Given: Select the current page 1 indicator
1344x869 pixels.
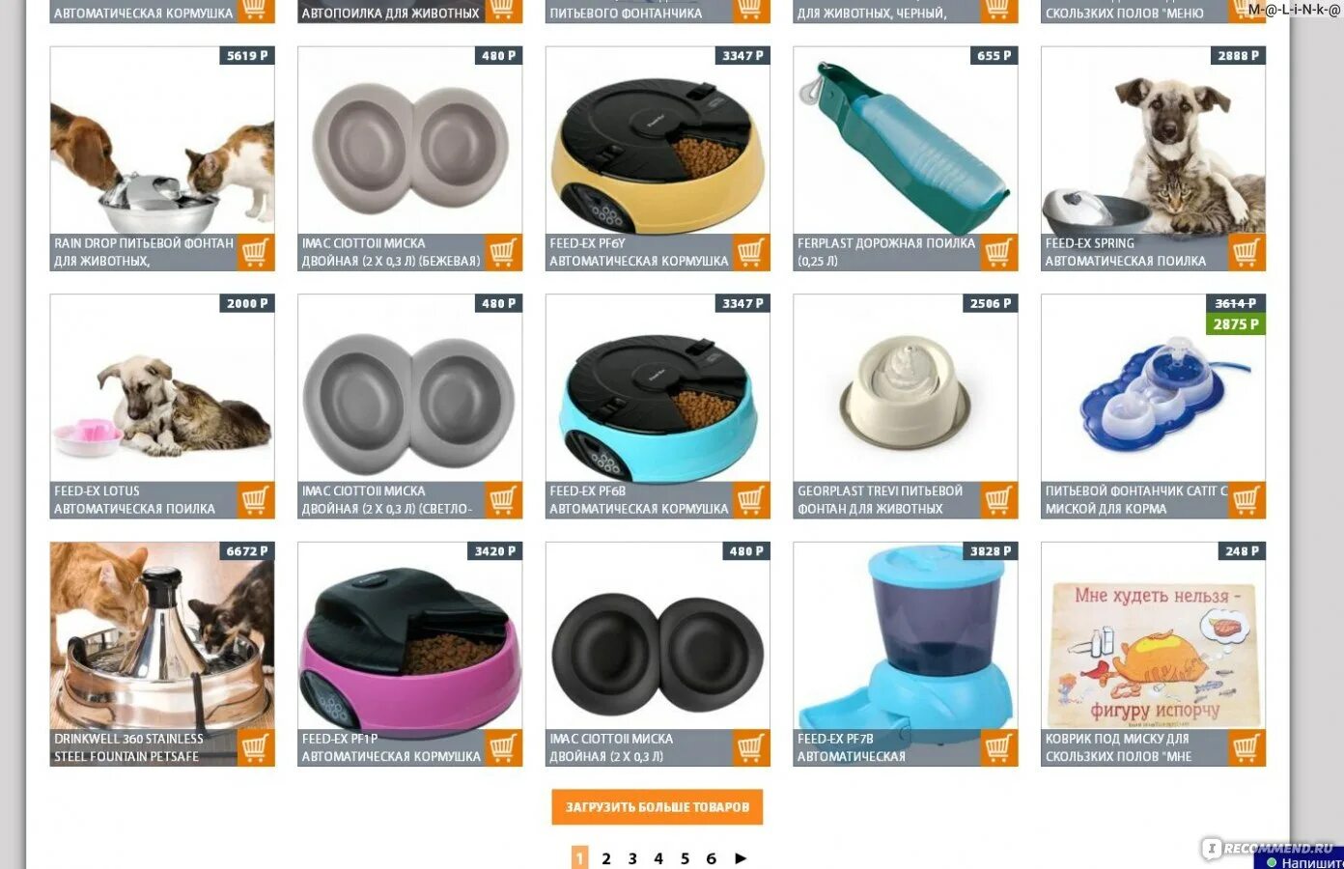Looking at the screenshot, I should point(579,858).
